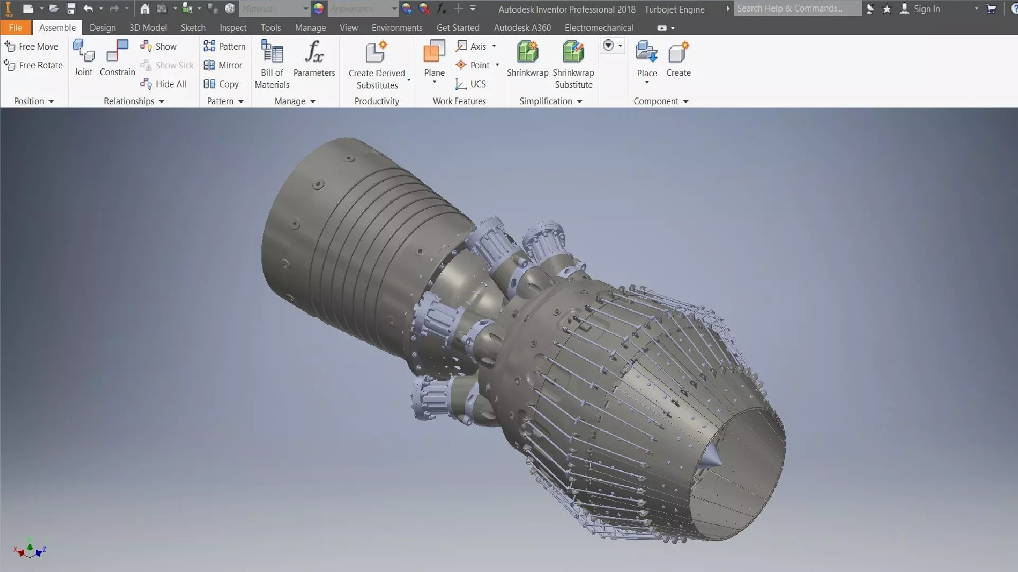Select the Free Move tool
The width and height of the screenshot is (1018, 572).
click(x=31, y=47)
